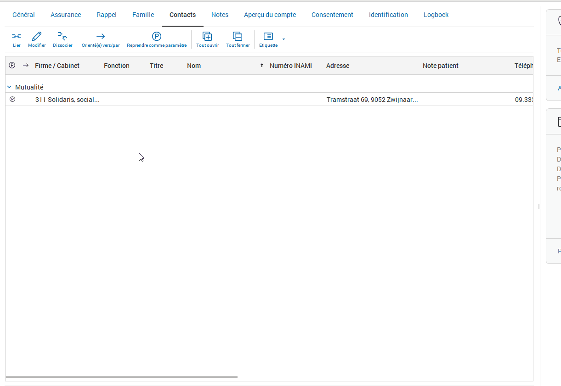This screenshot has height=386, width=561.
Task: Click the vertical panel splitter handle
Action: (540, 207)
